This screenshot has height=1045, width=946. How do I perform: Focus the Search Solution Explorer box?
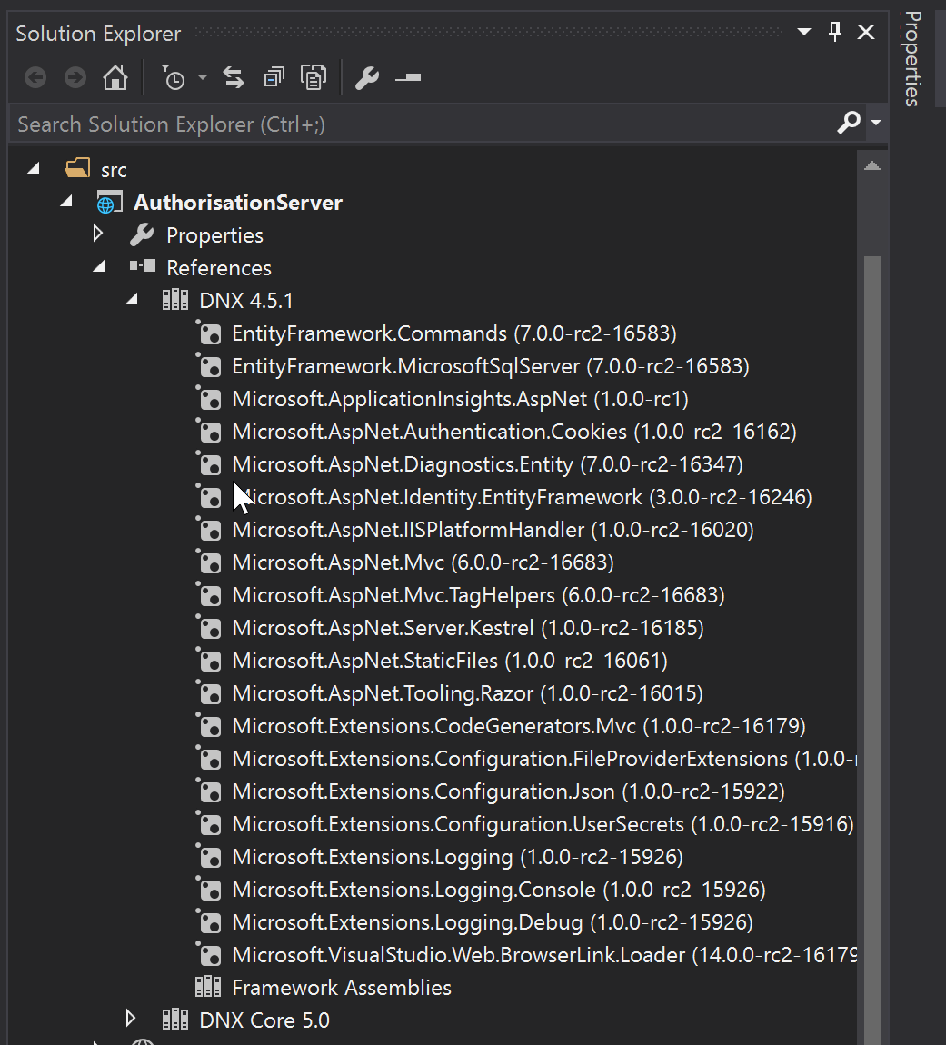pyautogui.click(x=424, y=124)
